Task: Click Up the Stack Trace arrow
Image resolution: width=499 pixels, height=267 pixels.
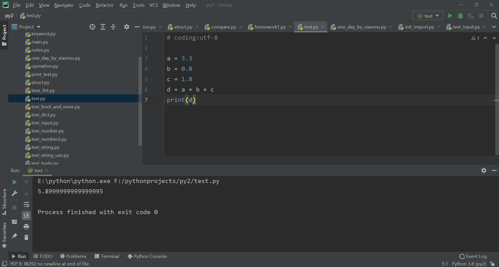Action: pyautogui.click(x=26, y=182)
